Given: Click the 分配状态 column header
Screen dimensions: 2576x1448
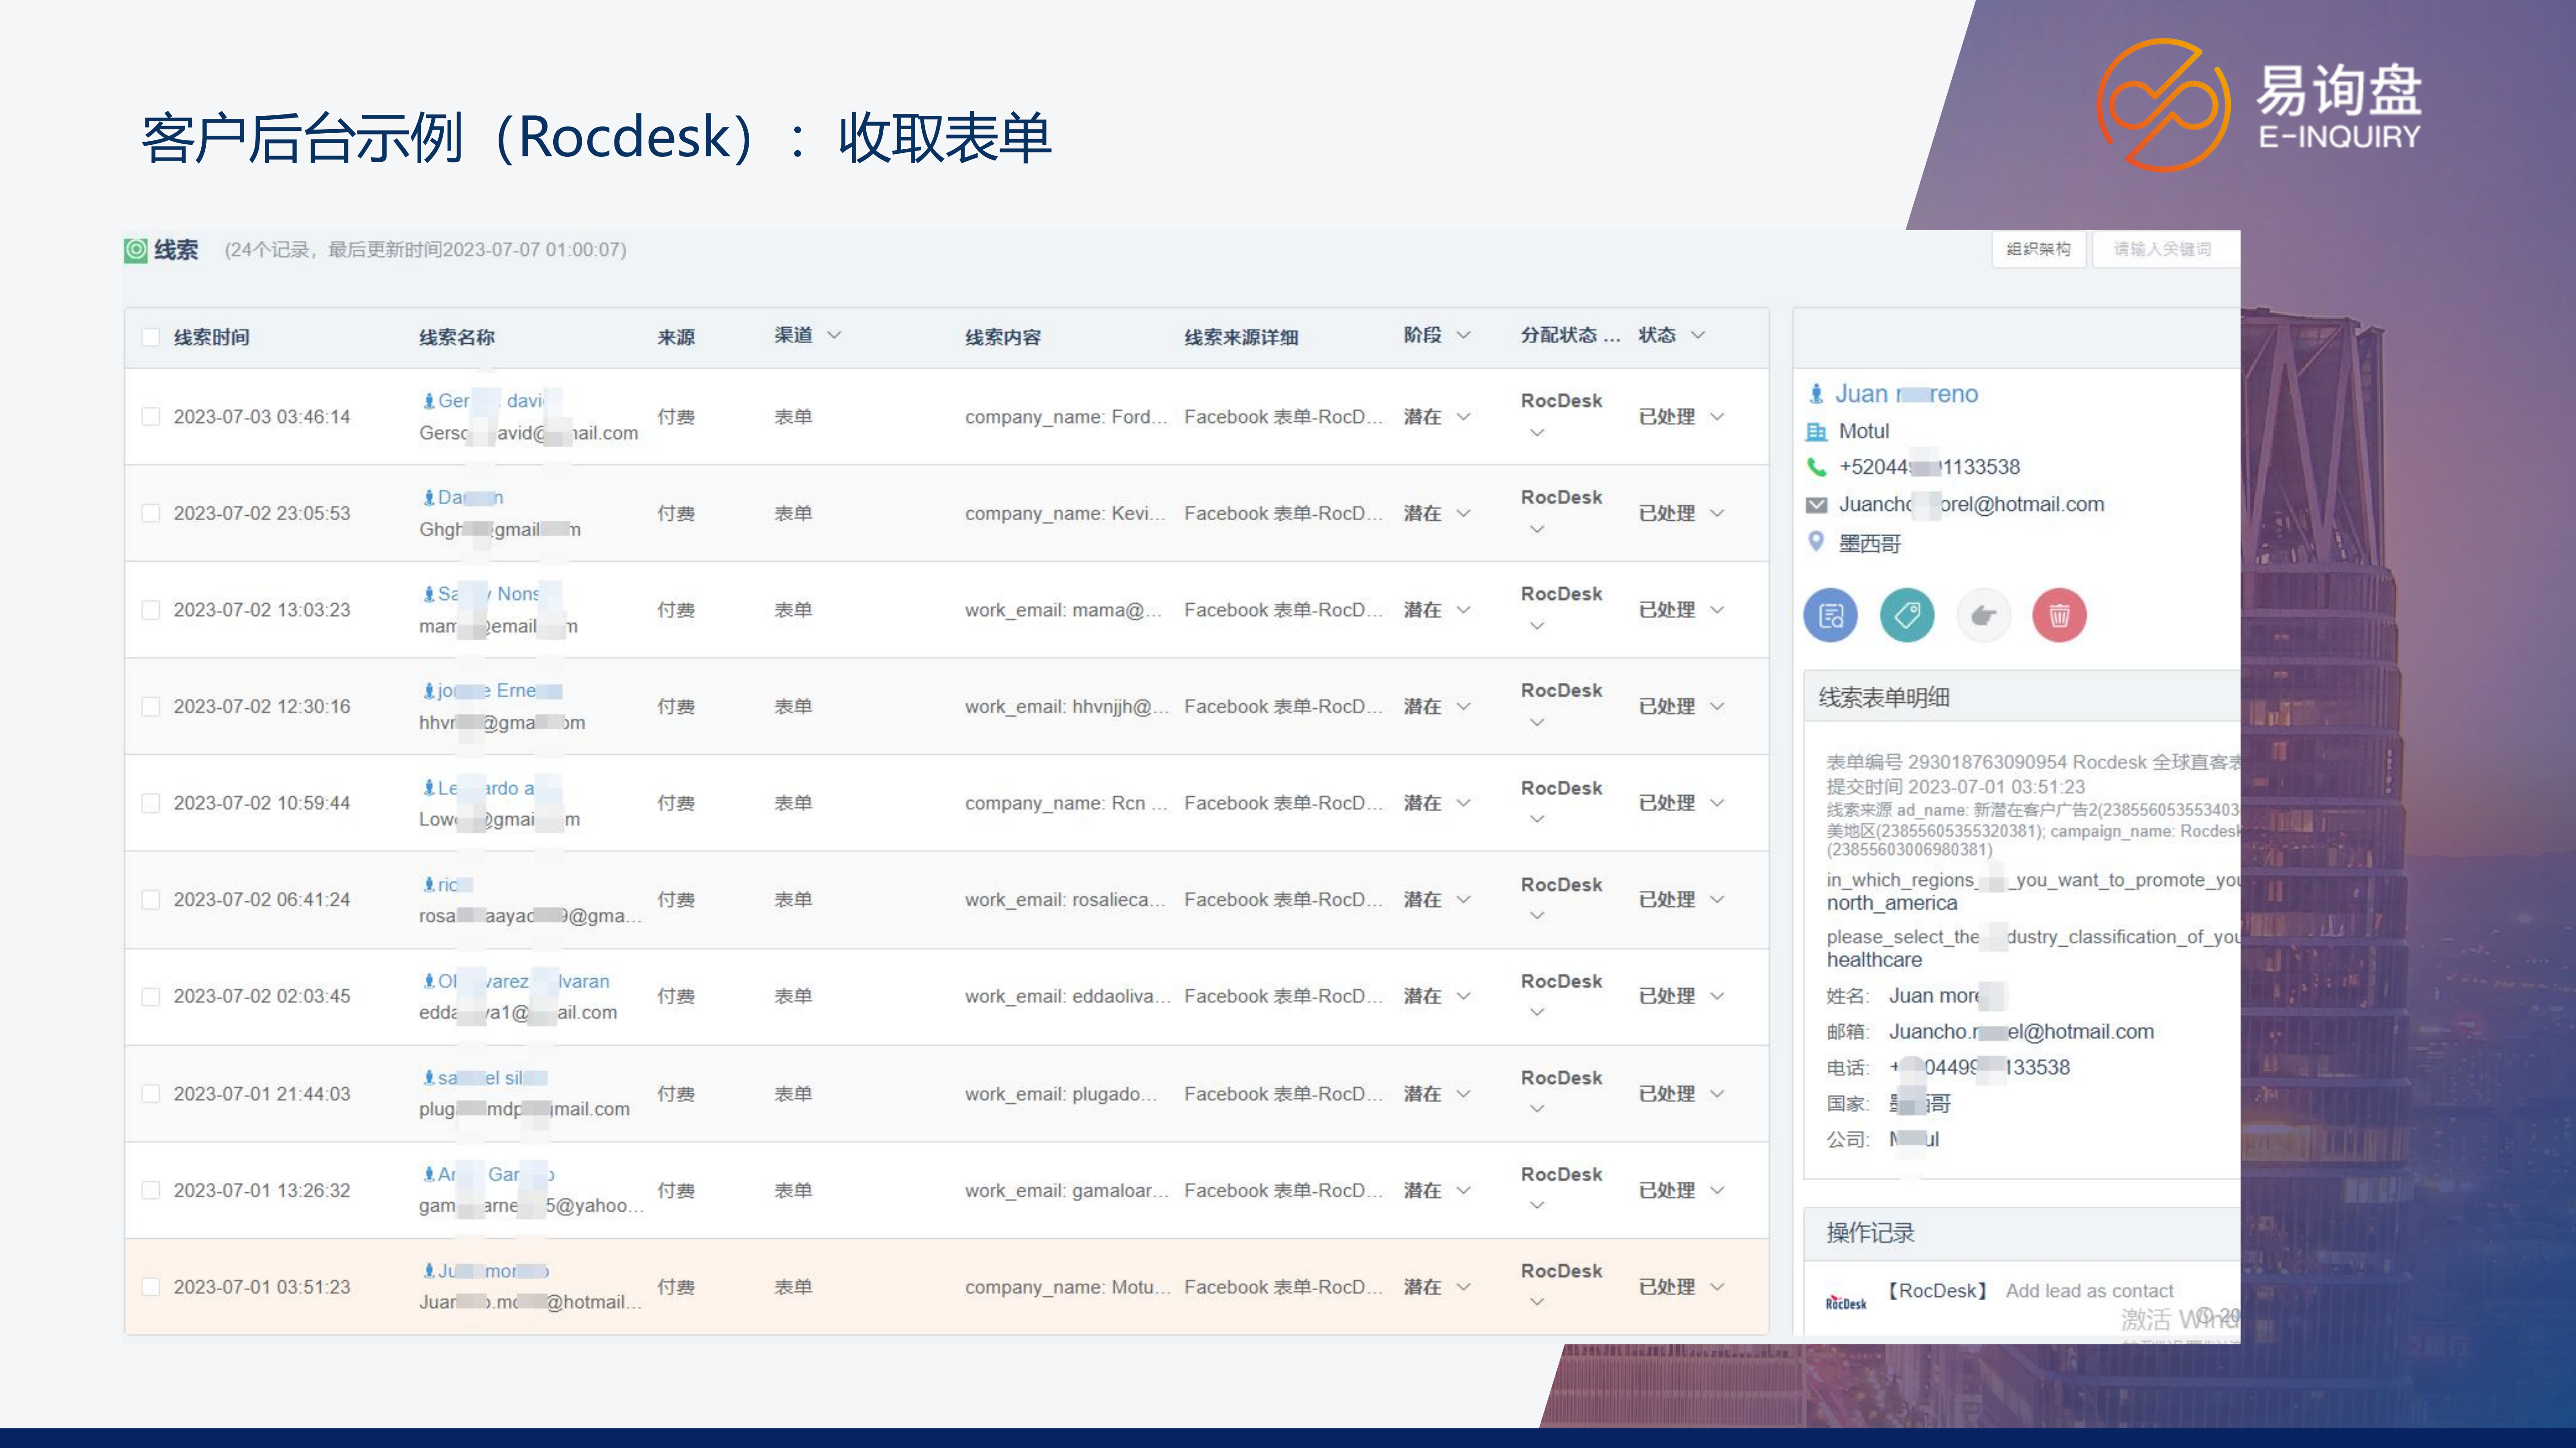Looking at the screenshot, I should 1570,336.
